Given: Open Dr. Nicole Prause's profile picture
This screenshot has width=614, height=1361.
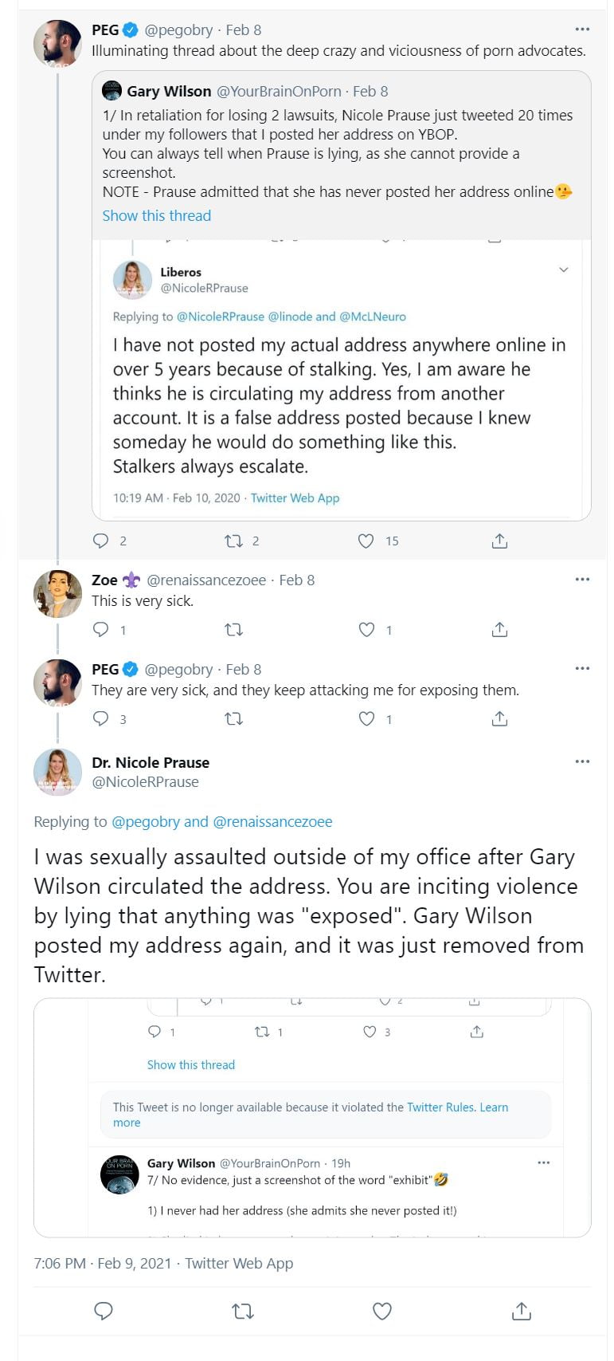Looking at the screenshot, I should coord(57,772).
